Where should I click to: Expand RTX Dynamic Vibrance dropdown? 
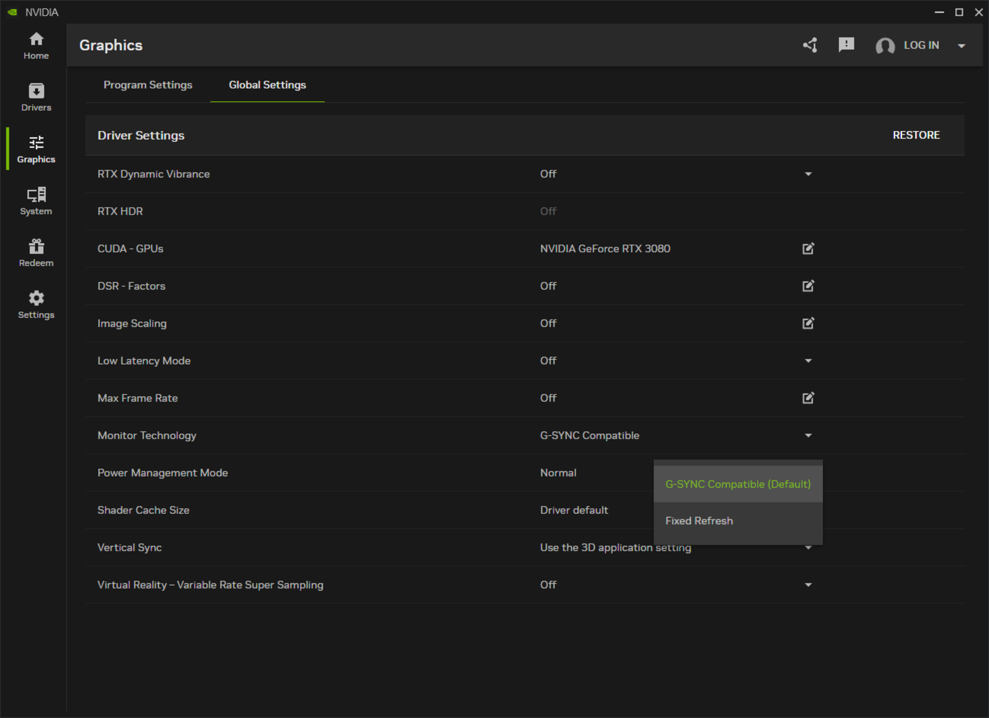click(x=808, y=174)
